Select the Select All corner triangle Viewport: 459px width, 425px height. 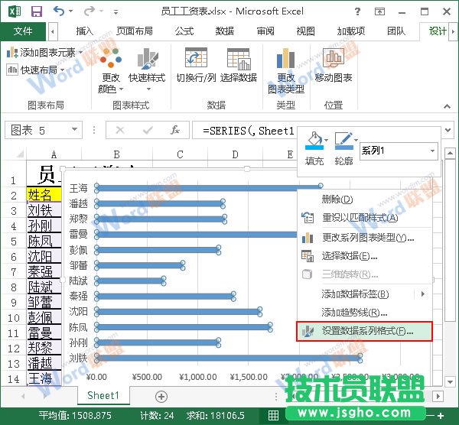[x=20, y=154]
